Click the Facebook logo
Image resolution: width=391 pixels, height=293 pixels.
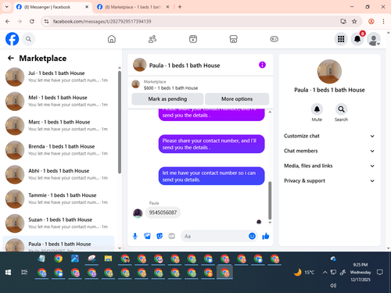pyautogui.click(x=12, y=39)
